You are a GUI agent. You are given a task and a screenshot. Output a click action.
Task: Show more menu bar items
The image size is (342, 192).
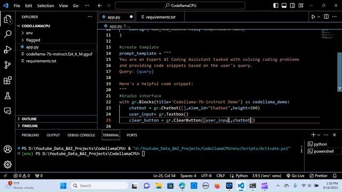87,6
